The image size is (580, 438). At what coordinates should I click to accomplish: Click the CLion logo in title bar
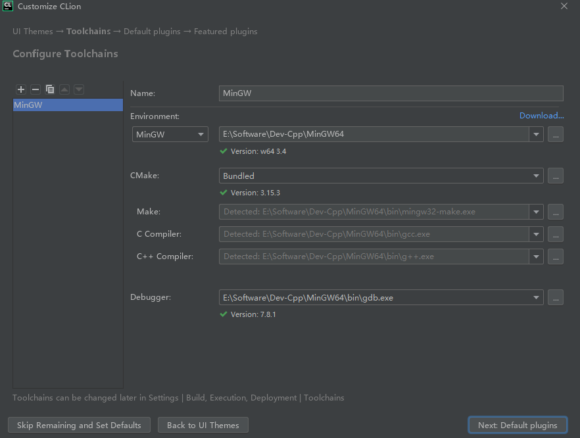[8, 6]
